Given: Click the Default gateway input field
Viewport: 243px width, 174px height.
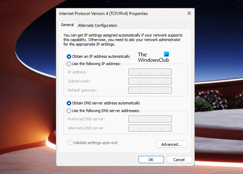Looking at the screenshot, I should [x=150, y=90].
